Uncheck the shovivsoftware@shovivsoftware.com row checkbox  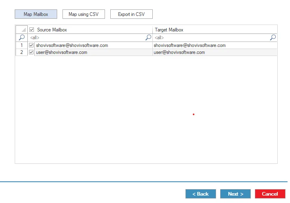click(31, 45)
